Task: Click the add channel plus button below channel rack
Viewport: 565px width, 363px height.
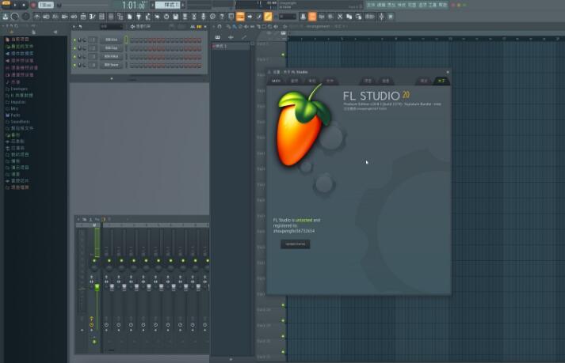Action: pyautogui.click(x=112, y=78)
